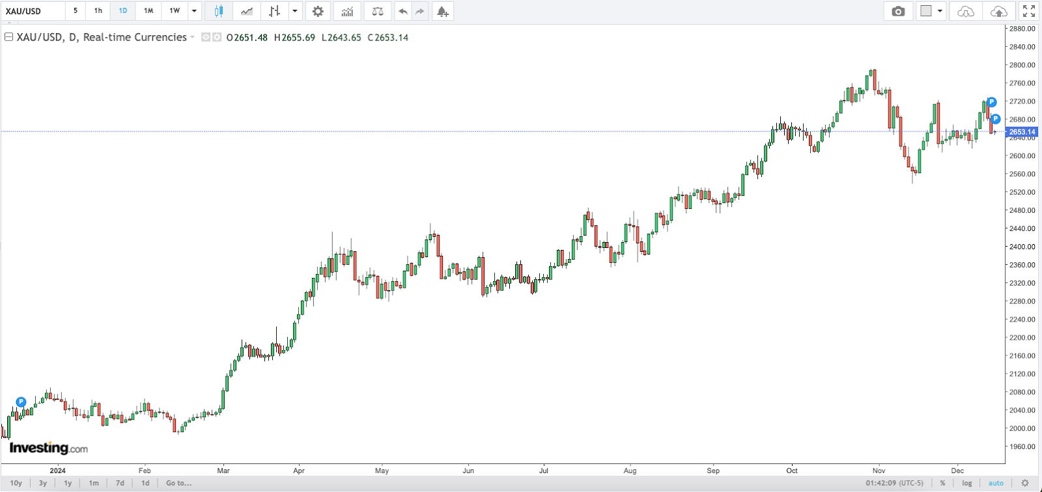Image resolution: width=1042 pixels, height=492 pixels.
Task: Select the 1W interval tab
Action: (175, 11)
